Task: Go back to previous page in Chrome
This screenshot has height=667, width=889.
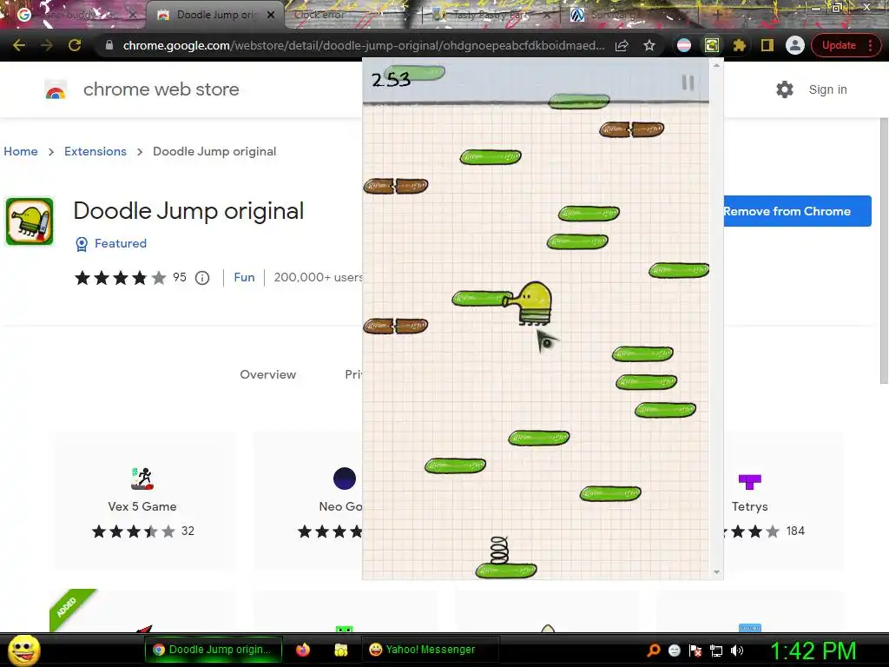Action: 19,45
